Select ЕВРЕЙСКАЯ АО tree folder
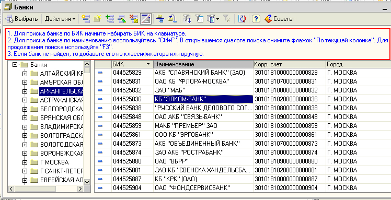Image resolution: width=391 pixels, height=200 pixels. (62, 180)
